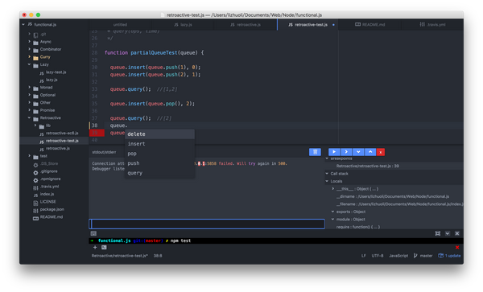Expand the Monad folder

pyautogui.click(x=30, y=88)
